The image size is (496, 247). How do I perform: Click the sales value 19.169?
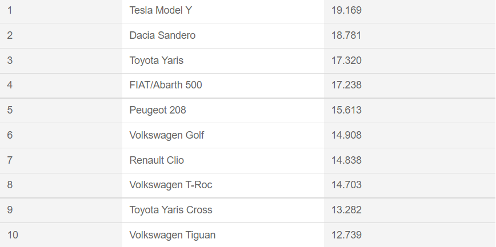[x=346, y=10]
